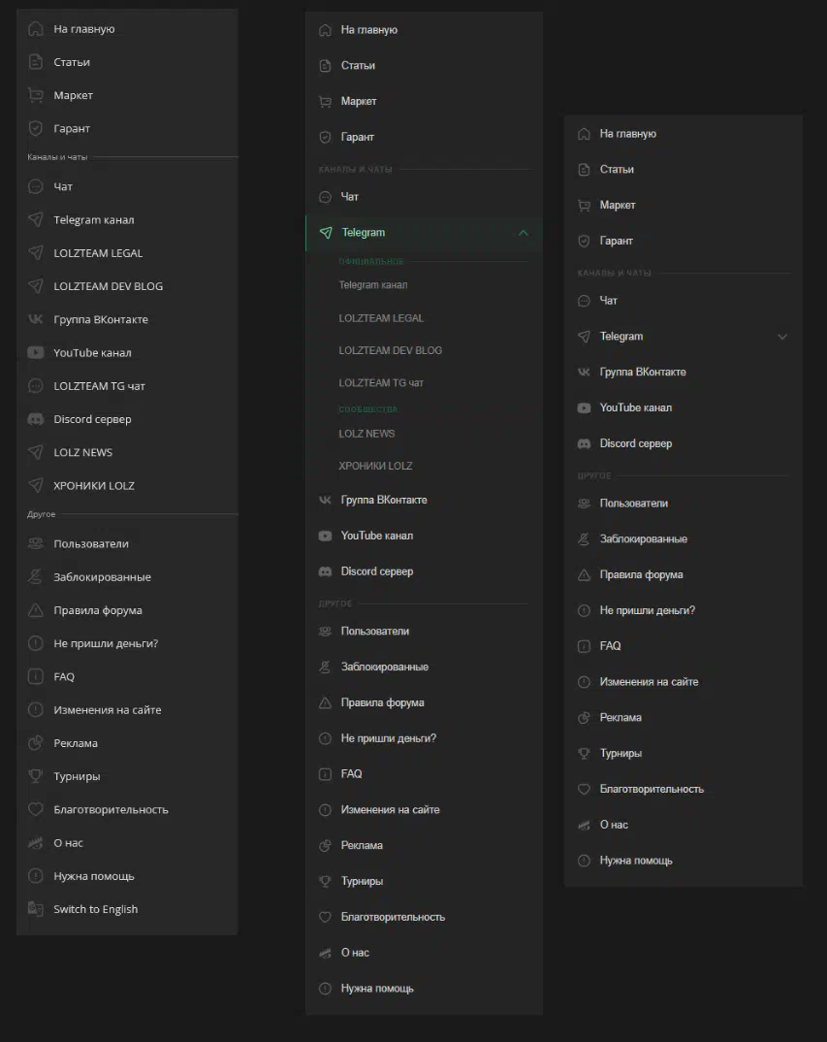
Task: Click the YouTube icon in the rightmost panel
Action: pos(584,408)
